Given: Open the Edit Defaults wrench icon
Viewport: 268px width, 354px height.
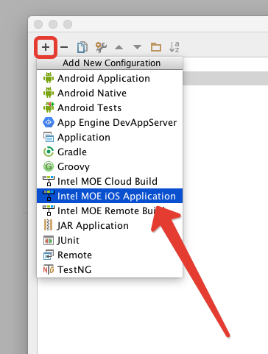Looking at the screenshot, I should pyautogui.click(x=101, y=47).
